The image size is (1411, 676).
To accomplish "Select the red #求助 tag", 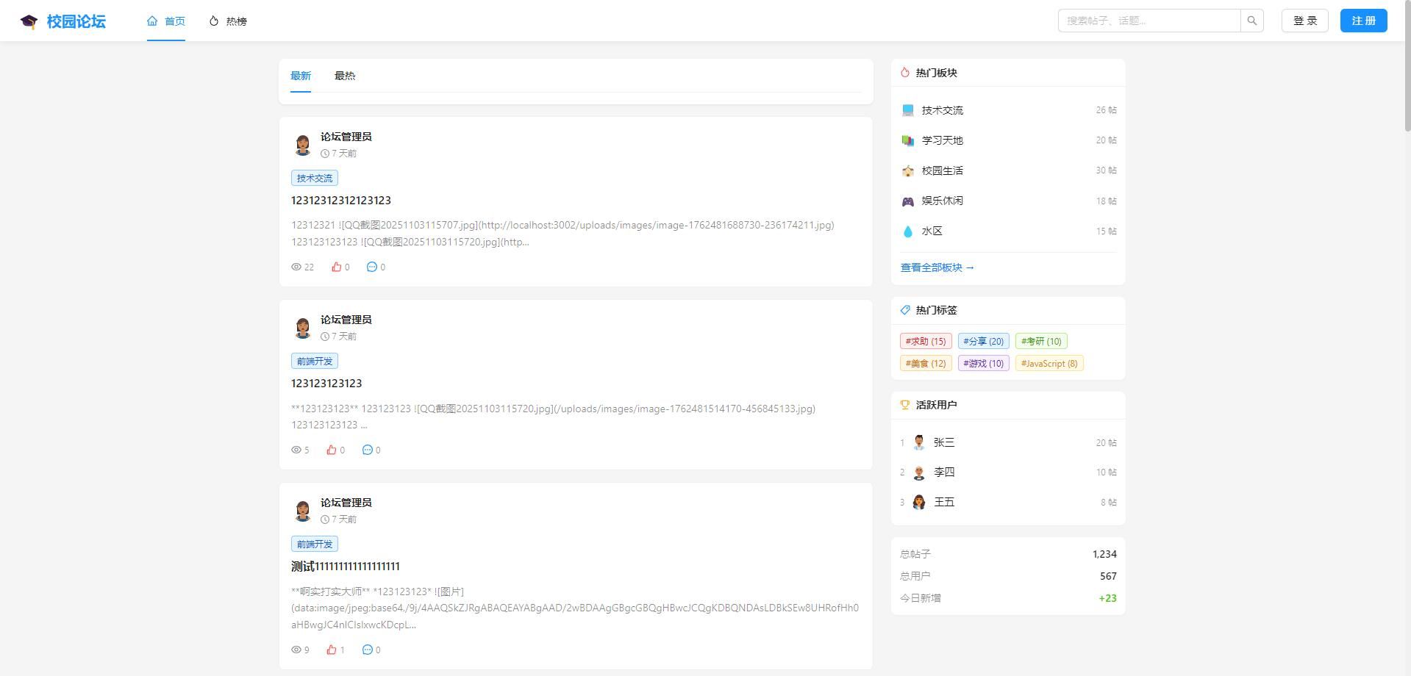I will point(926,341).
